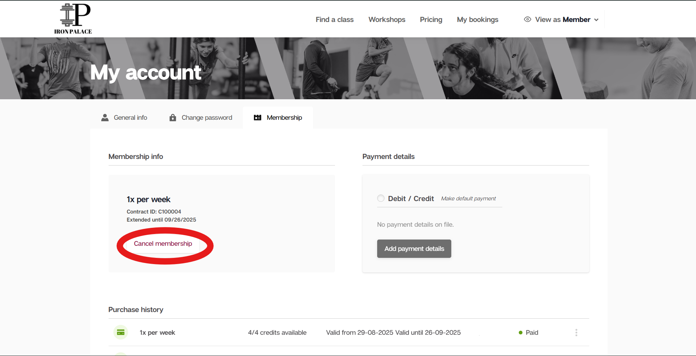Image resolution: width=696 pixels, height=356 pixels.
Task: Click the Contract ID: C100004 text
Action: click(154, 212)
